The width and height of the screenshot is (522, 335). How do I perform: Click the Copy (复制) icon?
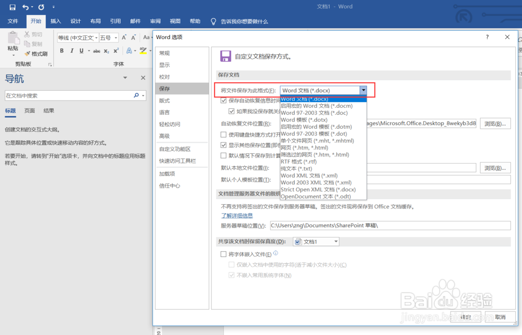(x=27, y=44)
